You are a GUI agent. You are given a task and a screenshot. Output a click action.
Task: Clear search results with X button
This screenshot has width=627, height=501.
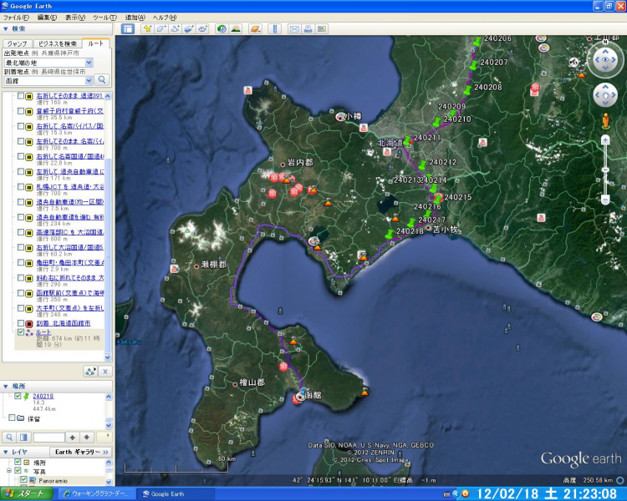tap(105, 372)
